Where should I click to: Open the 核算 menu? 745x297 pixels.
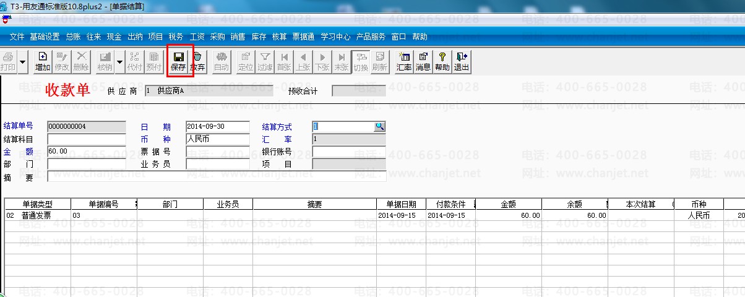click(x=280, y=37)
